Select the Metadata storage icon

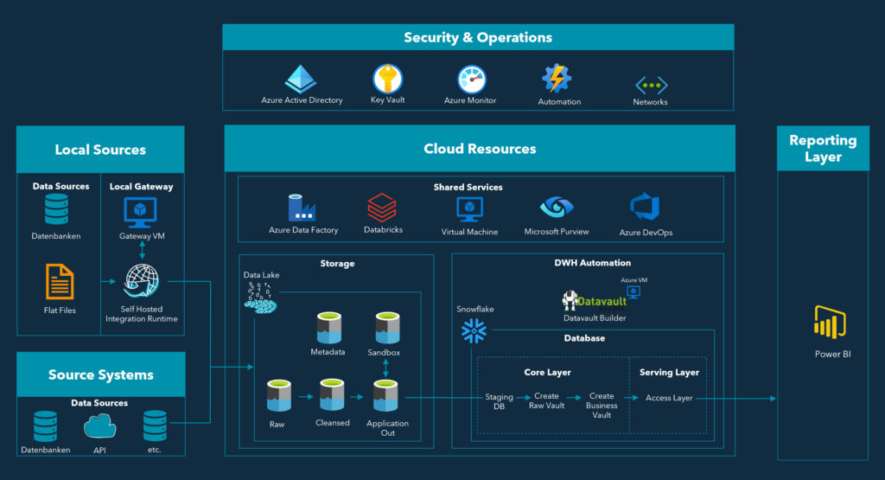pos(329,328)
